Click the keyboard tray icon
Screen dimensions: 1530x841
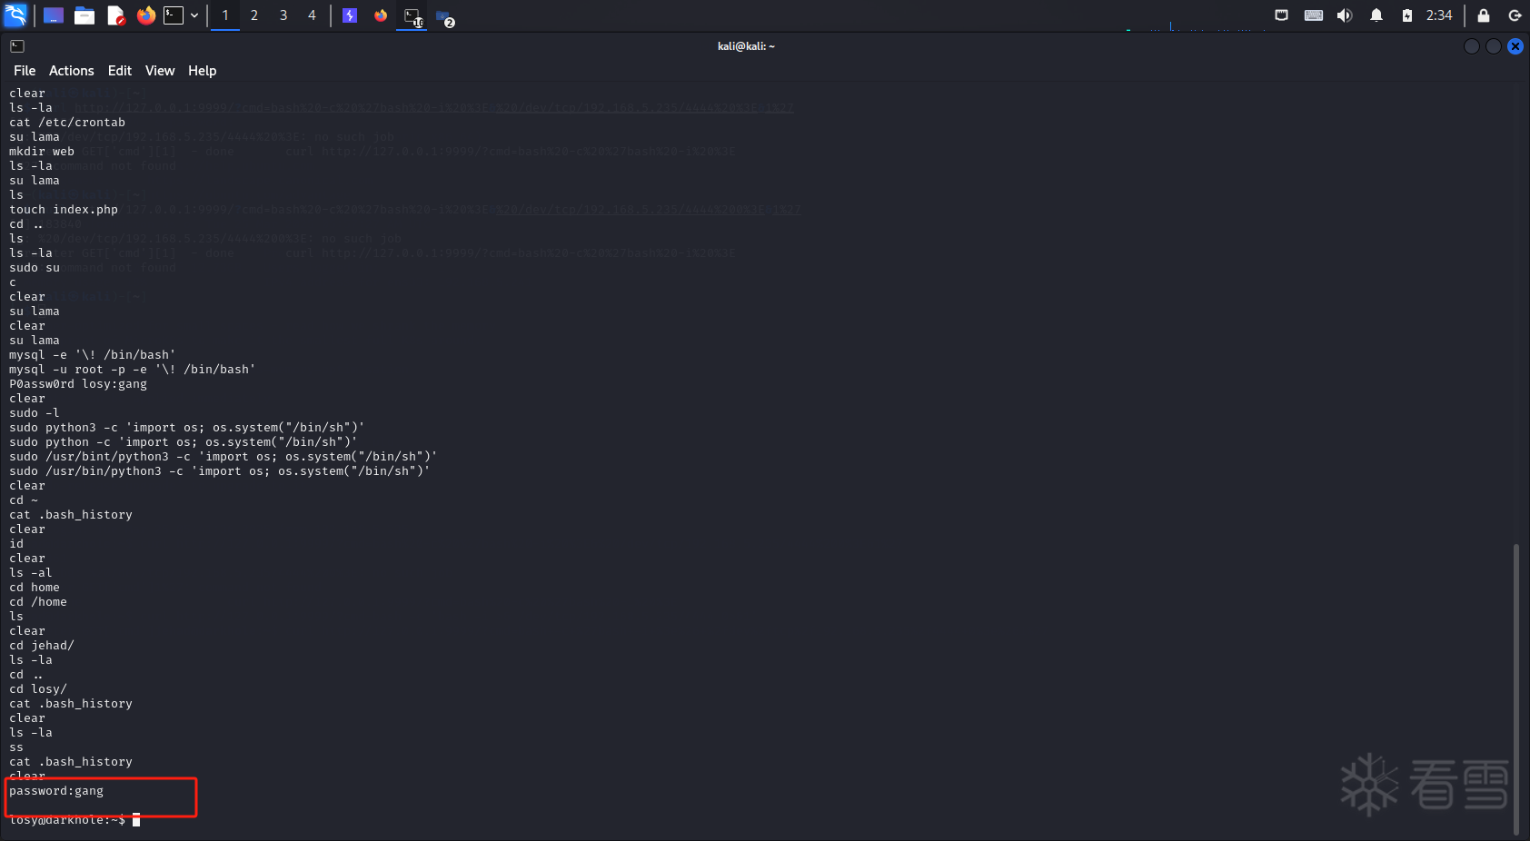(1314, 15)
